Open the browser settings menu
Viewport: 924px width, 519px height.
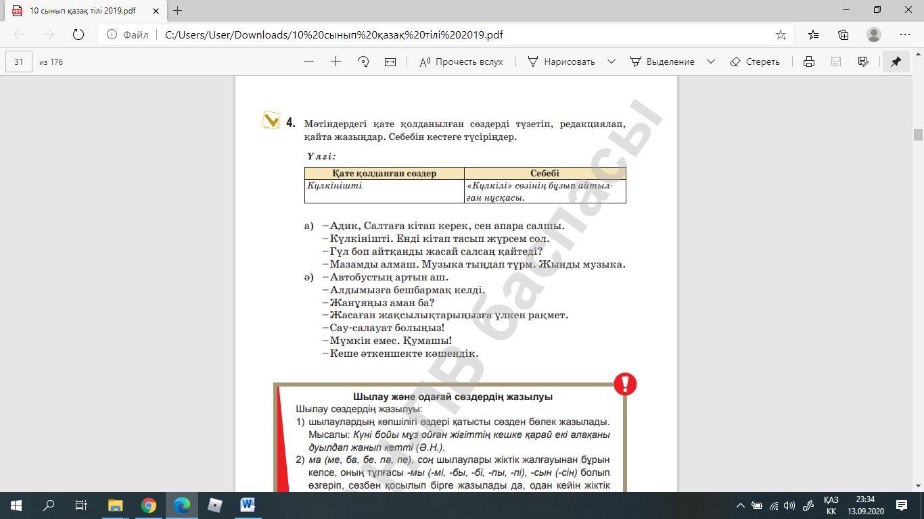click(905, 34)
